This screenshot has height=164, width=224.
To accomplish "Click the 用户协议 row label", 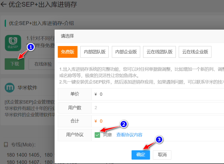I will tap(75, 135).
